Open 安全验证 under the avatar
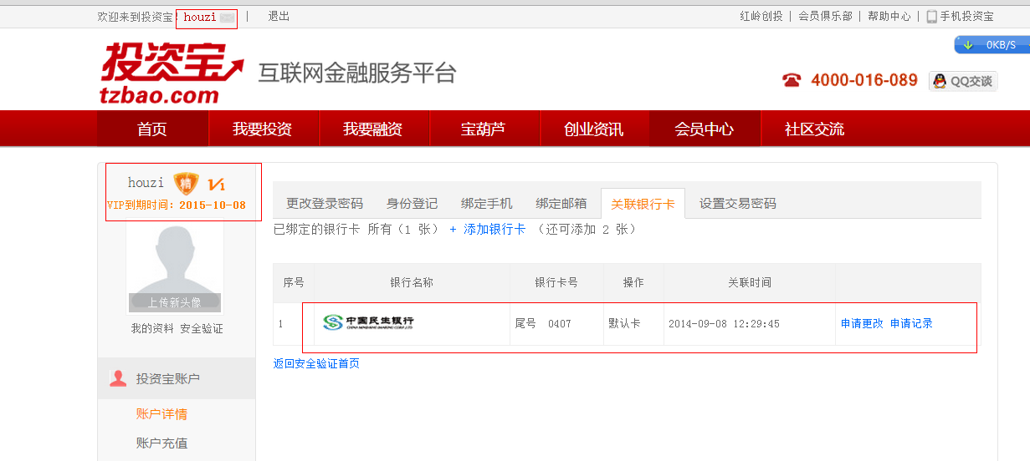1030x461 pixels. point(202,328)
